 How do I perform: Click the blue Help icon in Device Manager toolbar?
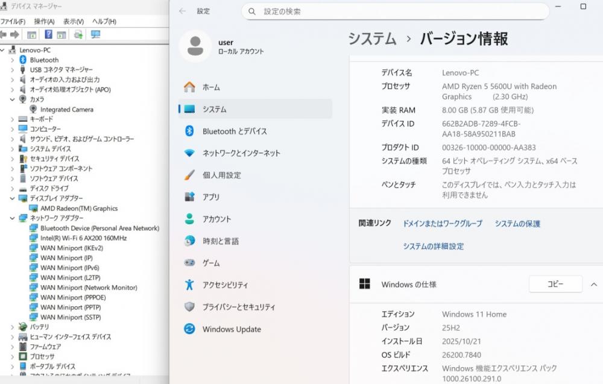pyautogui.click(x=48, y=34)
